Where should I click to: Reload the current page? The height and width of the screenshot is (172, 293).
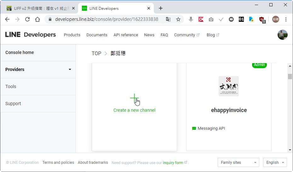[x=27, y=19]
